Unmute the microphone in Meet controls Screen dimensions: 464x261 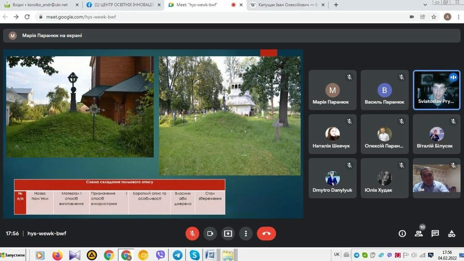192,233
